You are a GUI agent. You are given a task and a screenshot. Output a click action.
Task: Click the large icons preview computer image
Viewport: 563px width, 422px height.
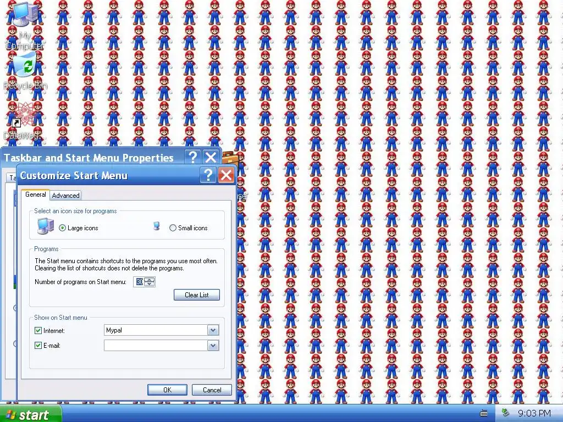click(46, 226)
